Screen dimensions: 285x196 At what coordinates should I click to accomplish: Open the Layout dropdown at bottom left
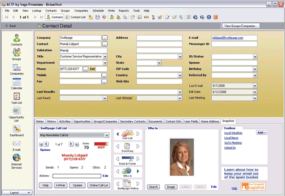pyautogui.click(x=17, y=193)
